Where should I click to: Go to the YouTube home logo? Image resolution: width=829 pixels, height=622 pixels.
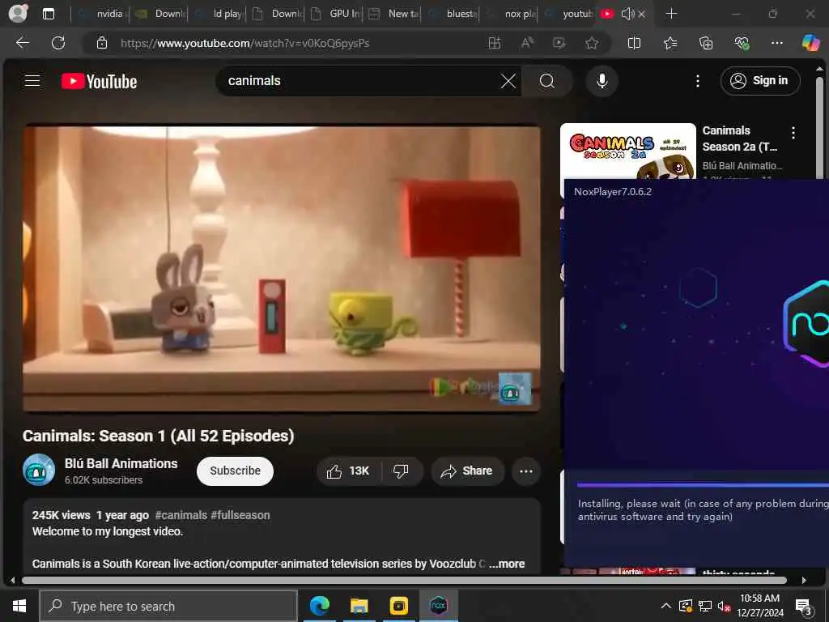99,82
